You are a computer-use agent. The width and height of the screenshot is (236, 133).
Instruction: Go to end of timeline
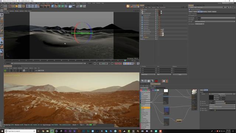point(112,64)
